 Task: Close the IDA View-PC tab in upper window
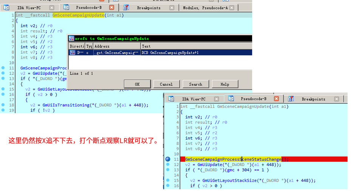point(52,8)
